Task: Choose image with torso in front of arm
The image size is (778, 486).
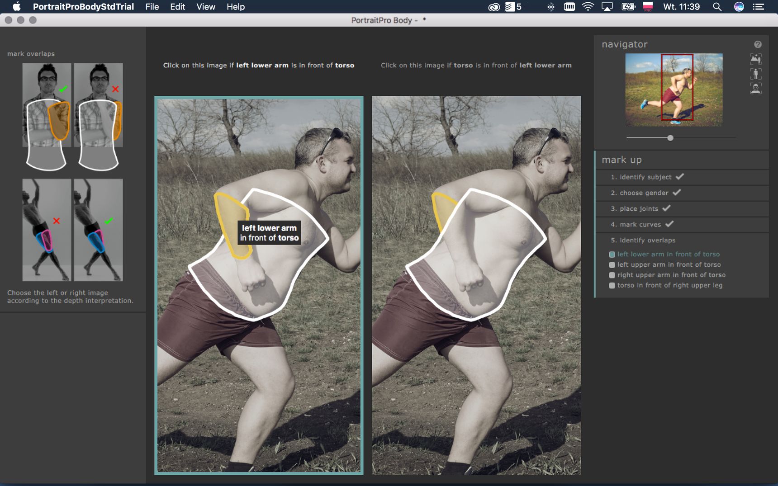Action: click(476, 285)
